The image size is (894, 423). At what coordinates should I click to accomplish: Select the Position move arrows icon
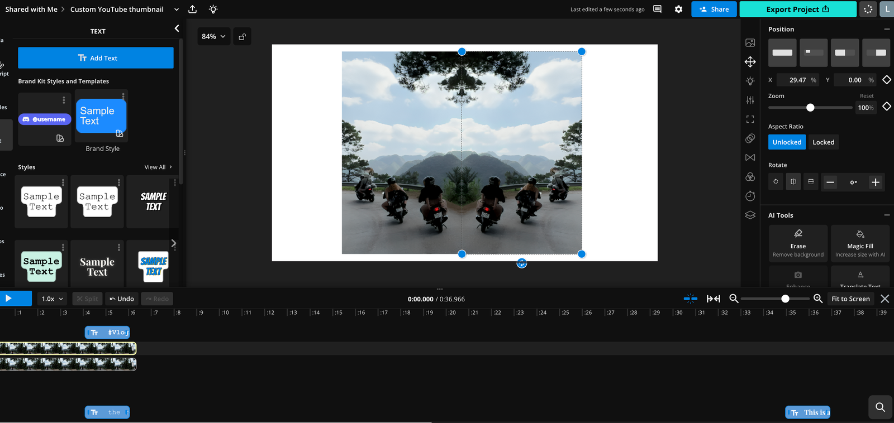coord(750,62)
